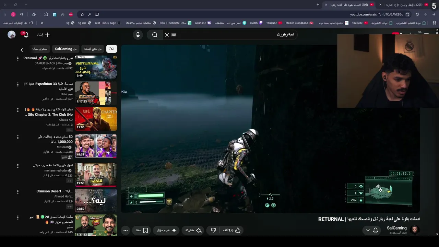Image resolution: width=439 pixels, height=247 pixels.
Task: Open options menu for Returnal GAMER SNACK video
Action: click(x=18, y=59)
